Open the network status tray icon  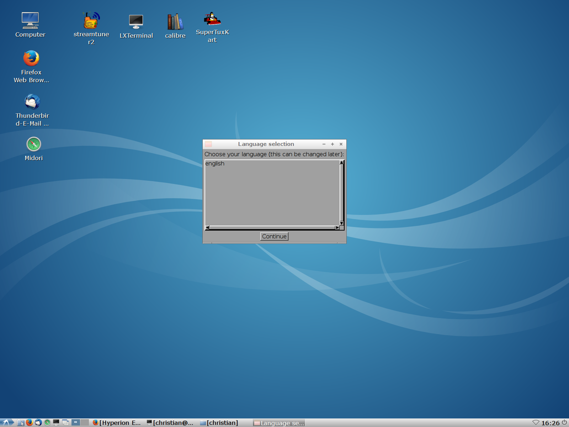536,422
